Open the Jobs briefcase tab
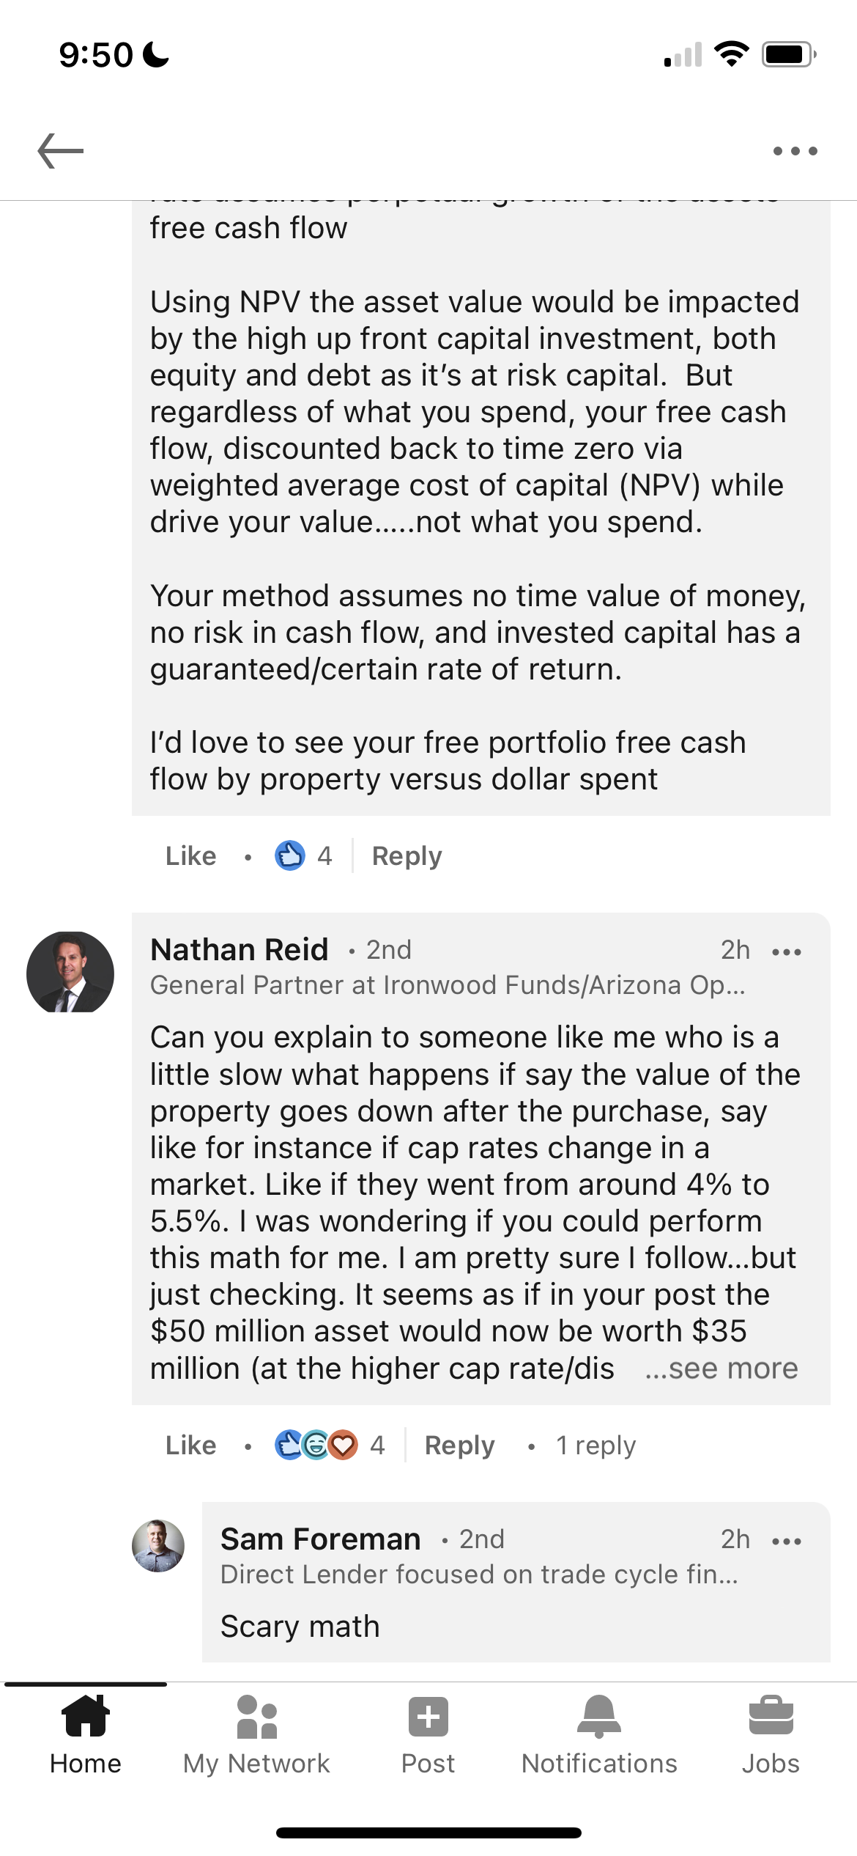 [771, 1735]
